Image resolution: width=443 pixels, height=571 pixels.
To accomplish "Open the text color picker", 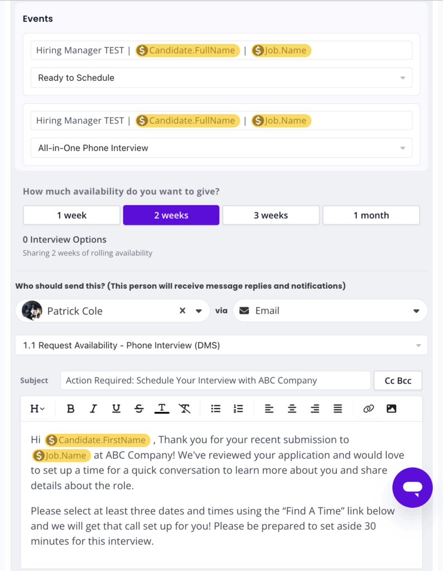I will point(162,409).
